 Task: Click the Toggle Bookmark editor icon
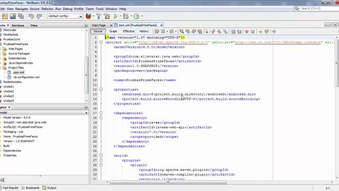click(225, 32)
